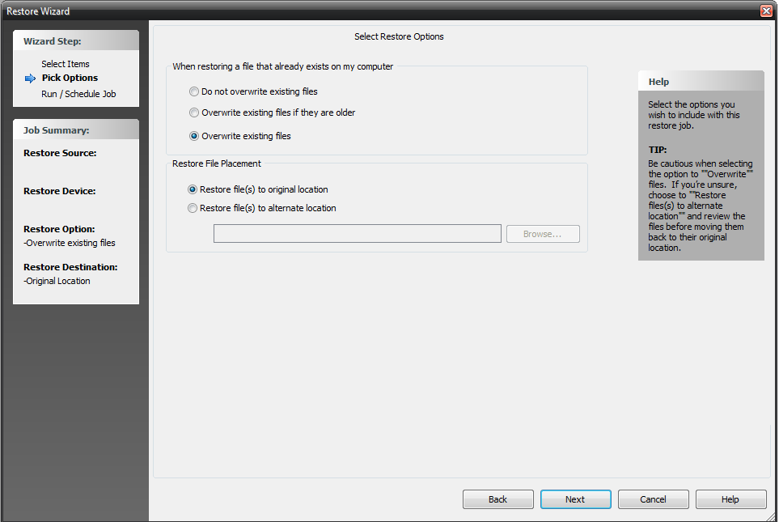Click the Browse button for alternate location

tap(543, 233)
